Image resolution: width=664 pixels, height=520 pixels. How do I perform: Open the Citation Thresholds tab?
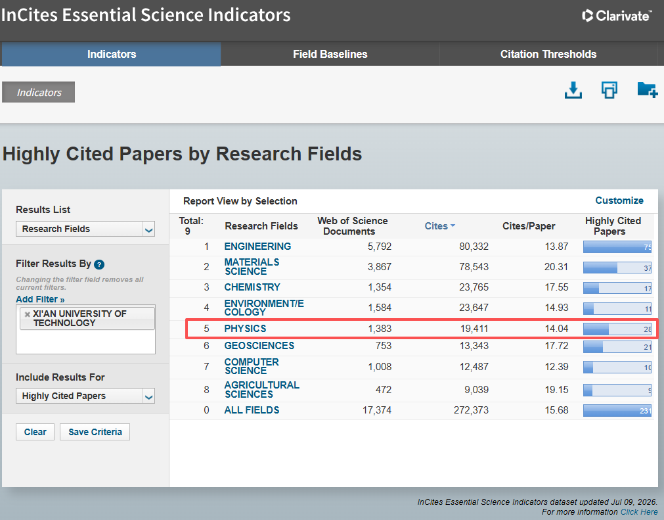pos(548,55)
